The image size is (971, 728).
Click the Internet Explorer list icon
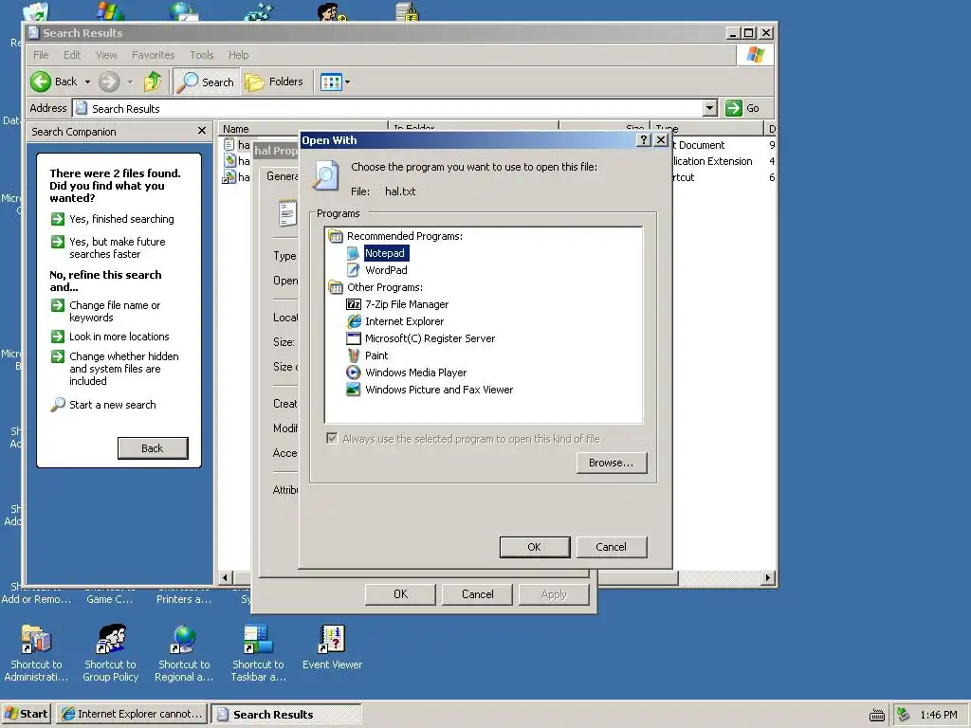[x=353, y=321]
